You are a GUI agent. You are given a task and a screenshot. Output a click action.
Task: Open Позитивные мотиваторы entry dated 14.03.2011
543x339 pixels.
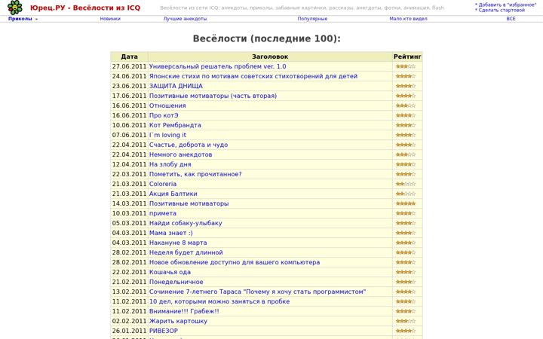tap(189, 203)
